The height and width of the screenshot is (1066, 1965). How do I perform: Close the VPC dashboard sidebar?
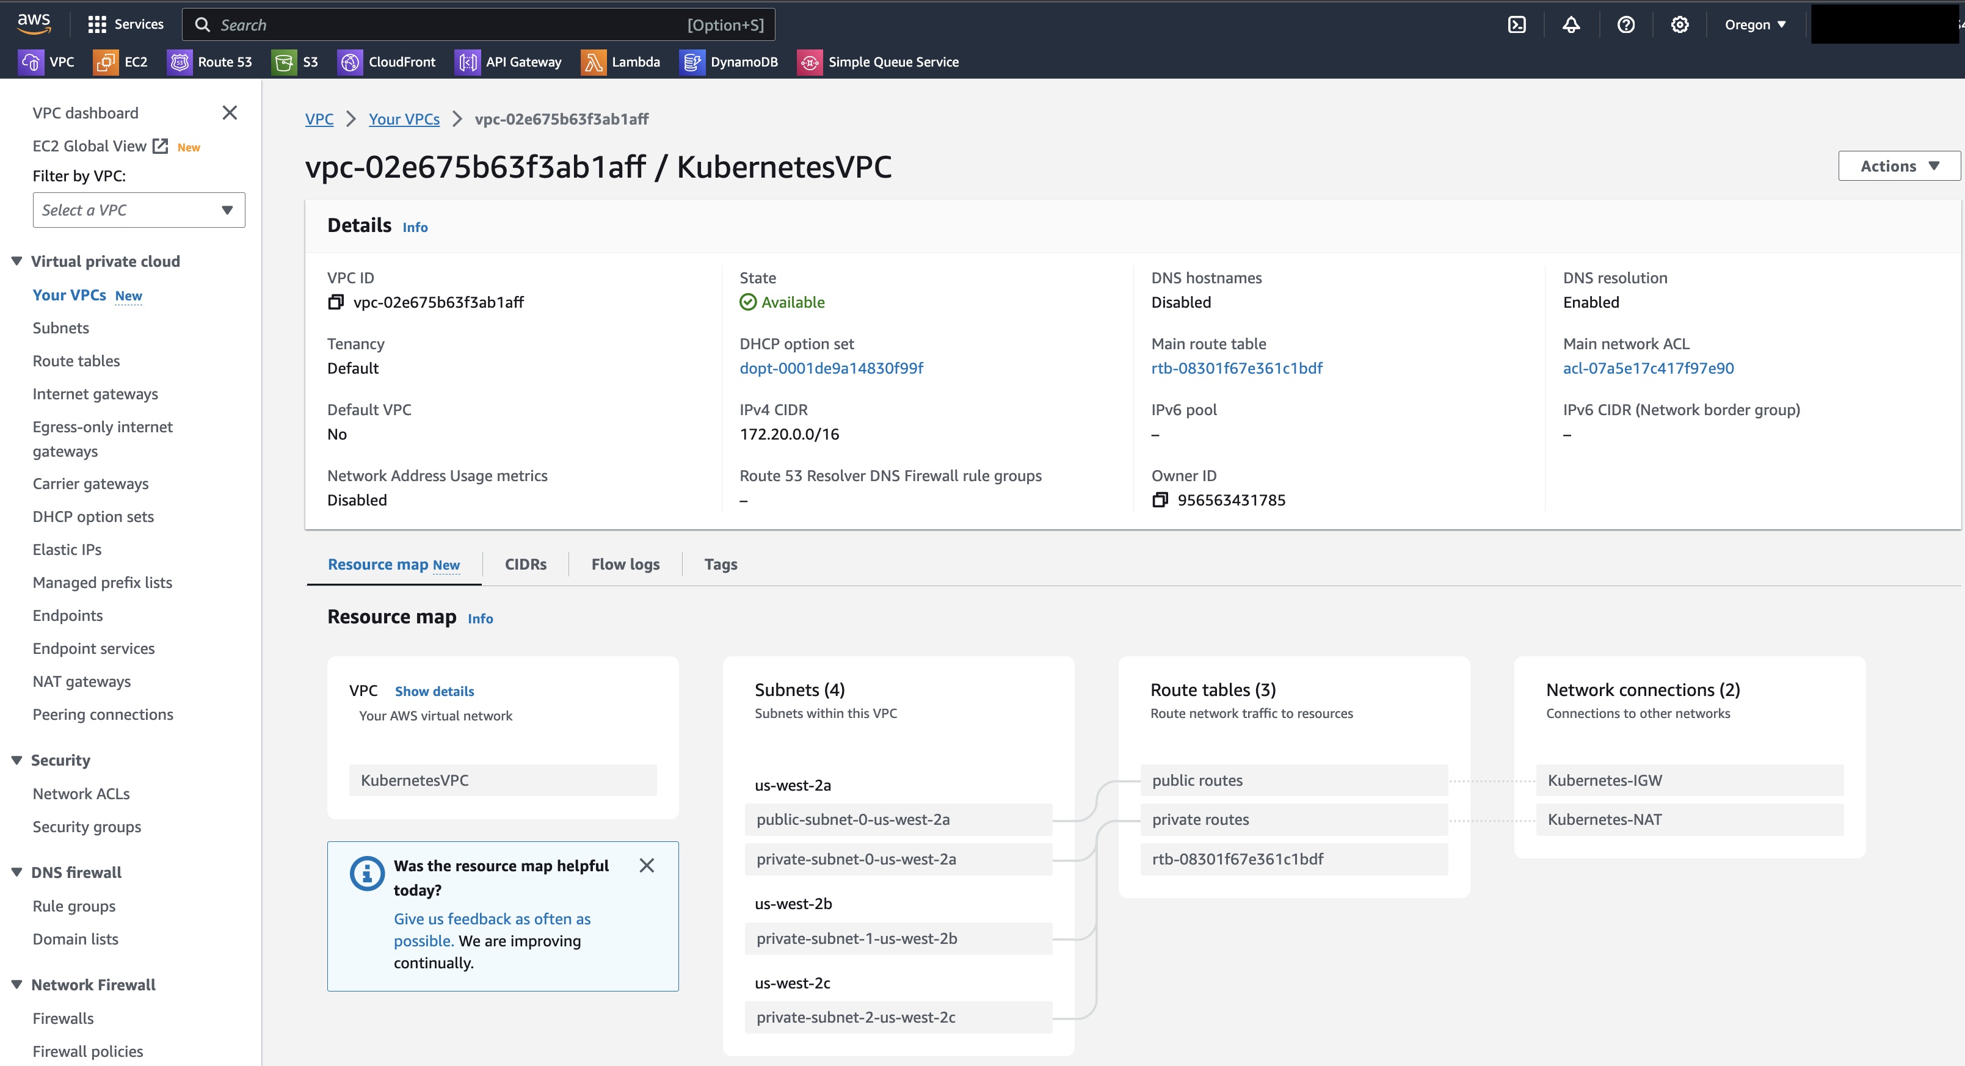230,113
